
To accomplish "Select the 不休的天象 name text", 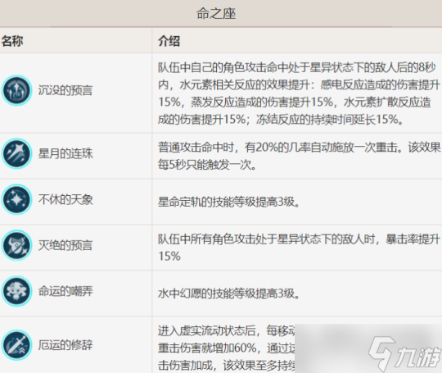I will pos(65,200).
